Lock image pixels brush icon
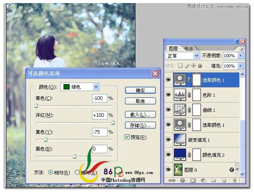 click(187, 66)
